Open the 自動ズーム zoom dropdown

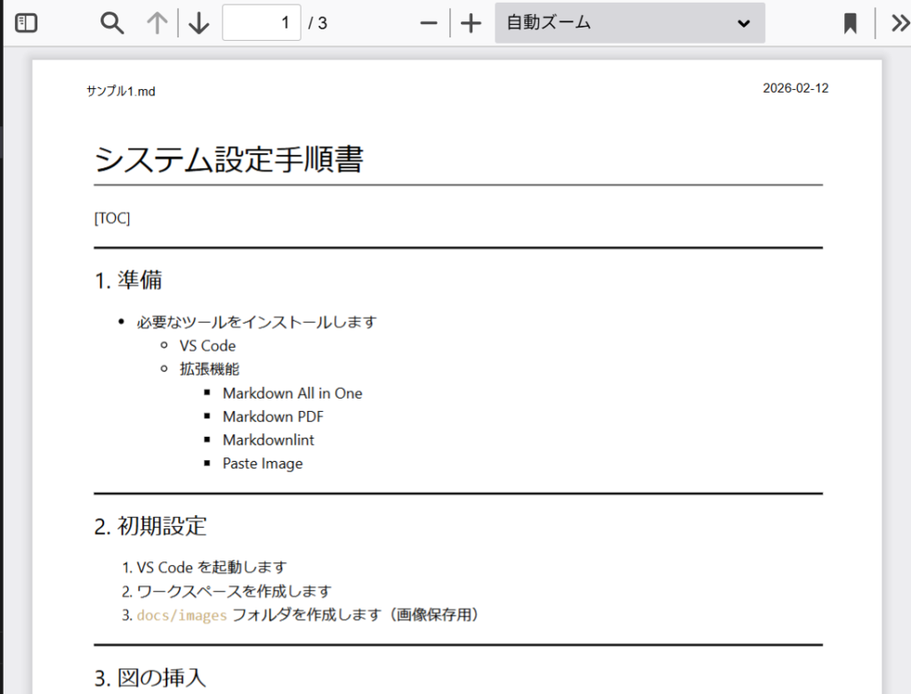pos(629,23)
